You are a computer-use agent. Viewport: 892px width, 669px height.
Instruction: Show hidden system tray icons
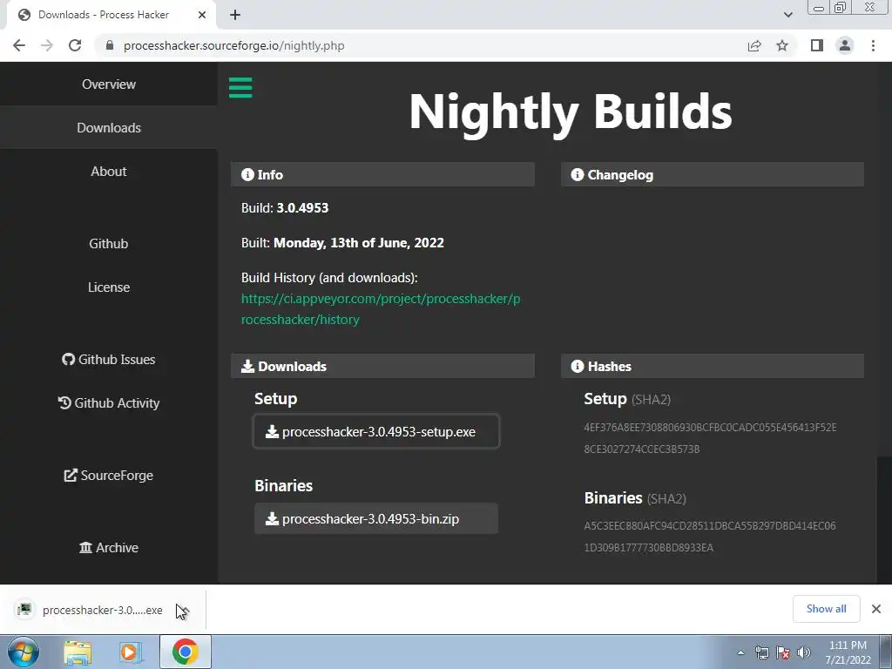click(x=740, y=652)
